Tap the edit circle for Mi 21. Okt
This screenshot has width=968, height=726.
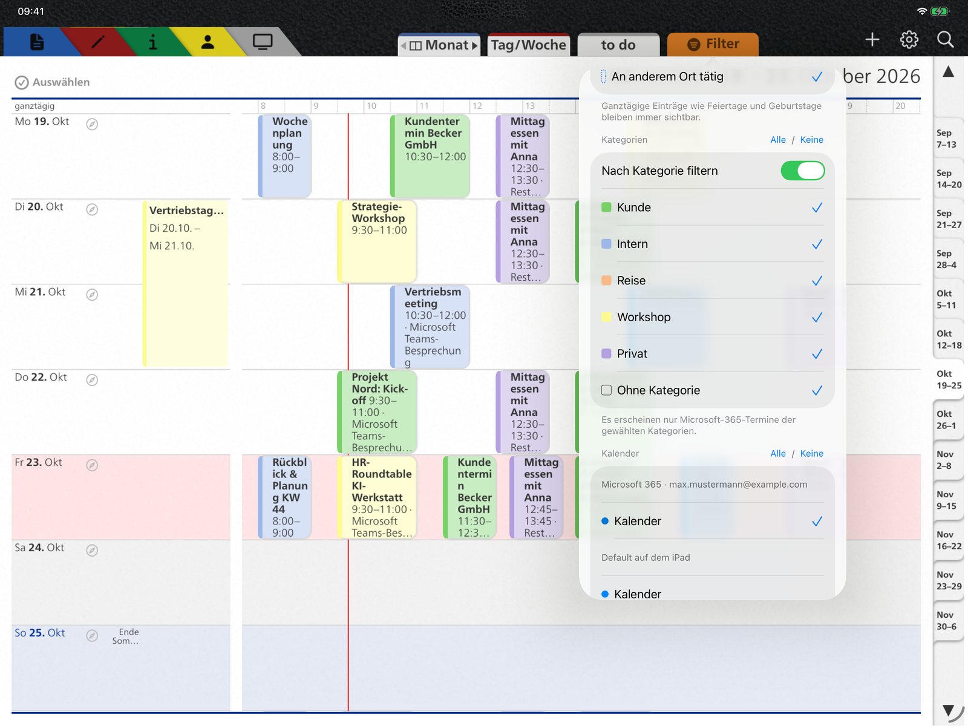click(x=92, y=295)
